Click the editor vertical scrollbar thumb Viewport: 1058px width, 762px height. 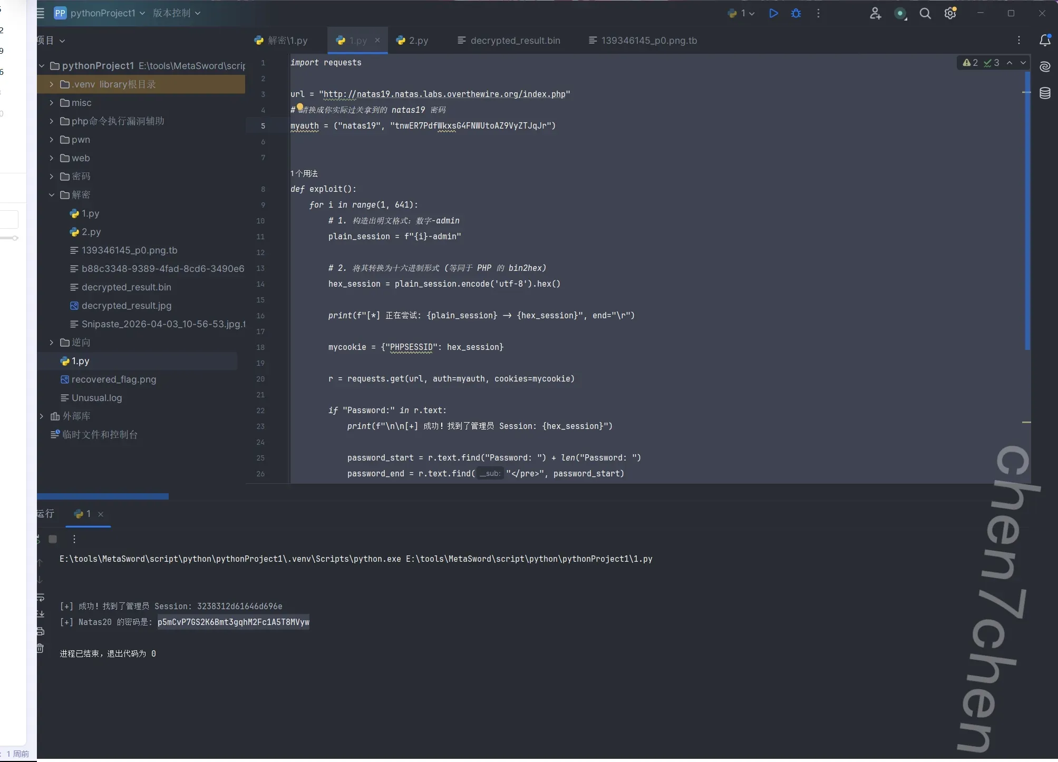point(1027,211)
